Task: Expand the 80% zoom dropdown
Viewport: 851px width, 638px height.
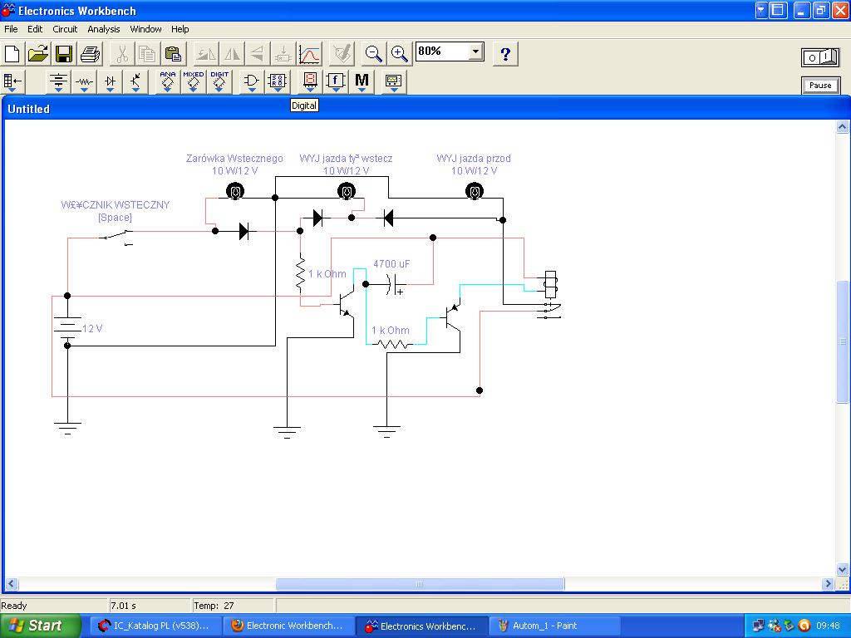Action: (475, 52)
